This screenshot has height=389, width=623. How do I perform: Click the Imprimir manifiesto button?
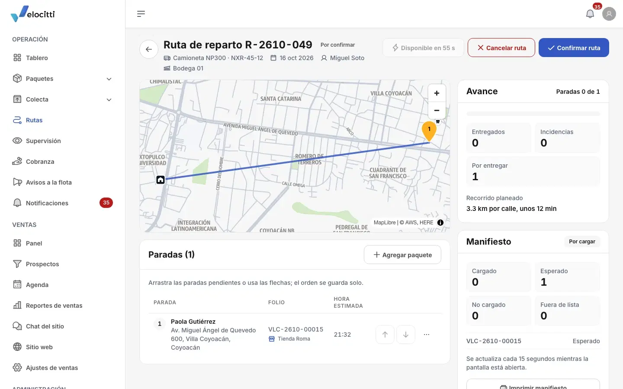[533, 384]
